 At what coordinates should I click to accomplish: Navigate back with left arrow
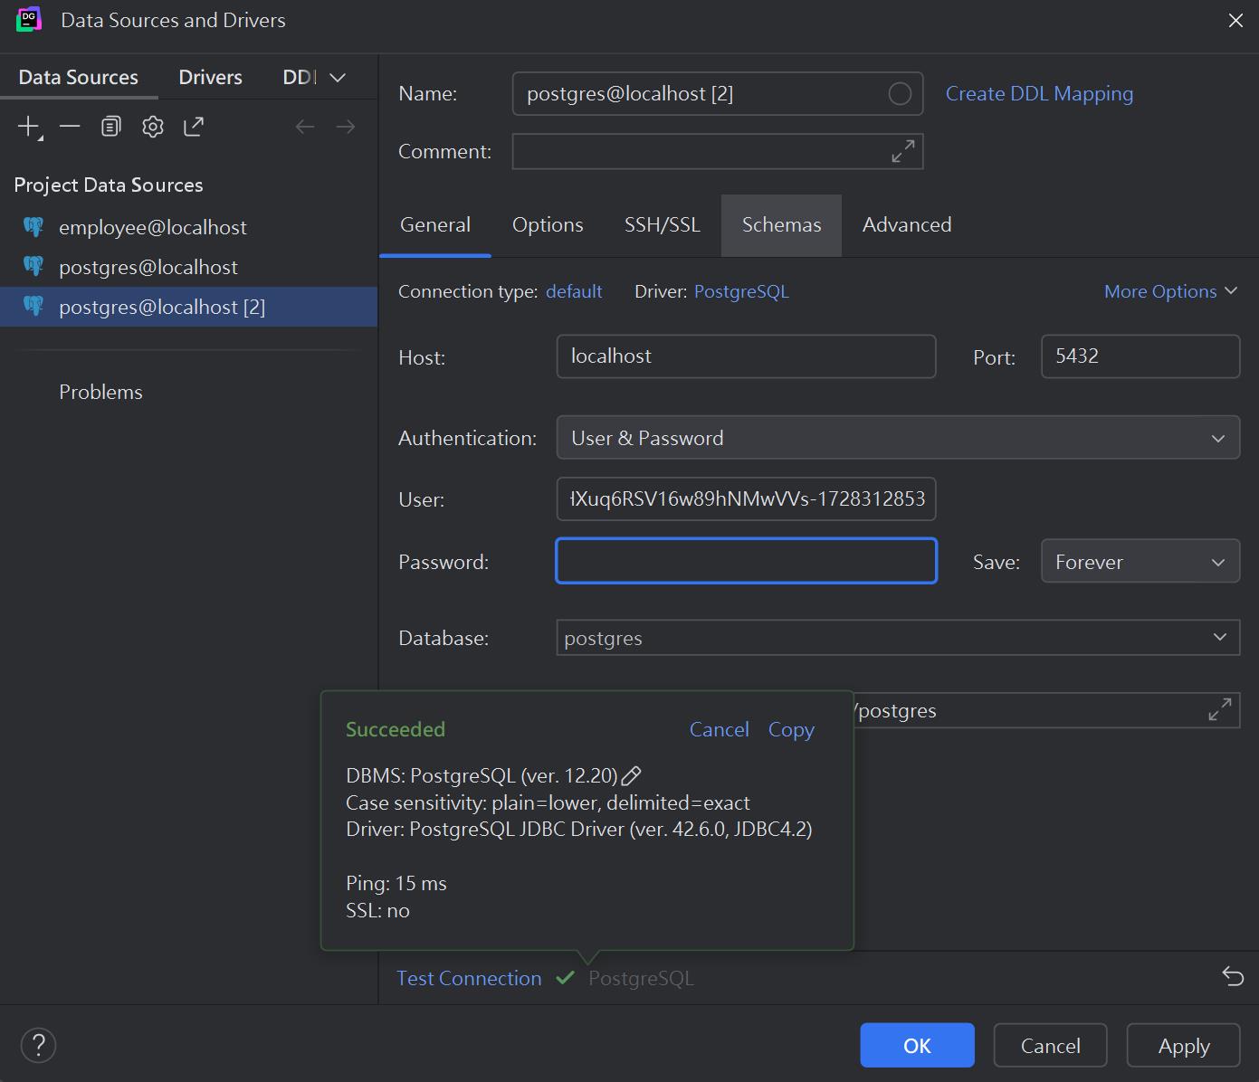305,127
